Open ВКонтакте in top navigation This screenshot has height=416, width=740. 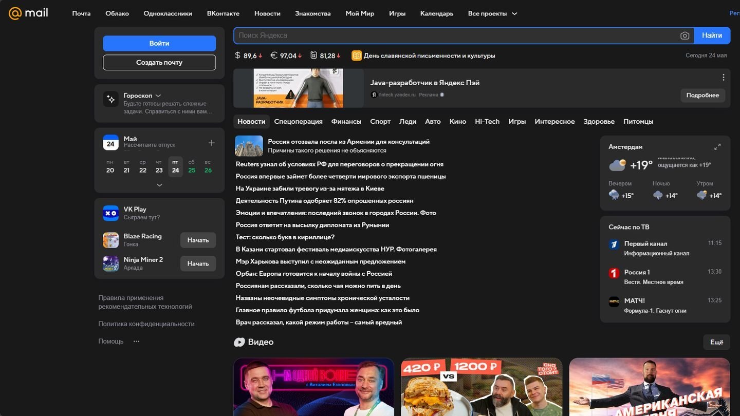tap(223, 13)
